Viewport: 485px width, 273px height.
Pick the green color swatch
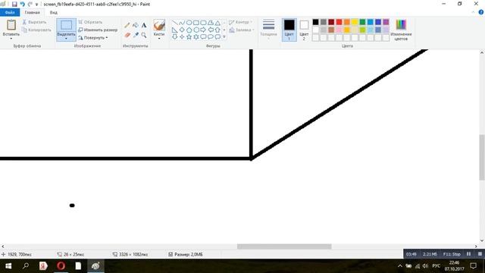(x=362, y=22)
